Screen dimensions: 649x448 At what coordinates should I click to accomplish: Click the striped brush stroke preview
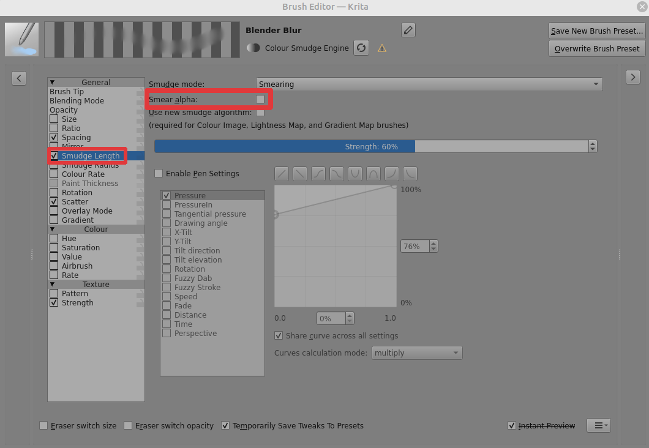142,40
